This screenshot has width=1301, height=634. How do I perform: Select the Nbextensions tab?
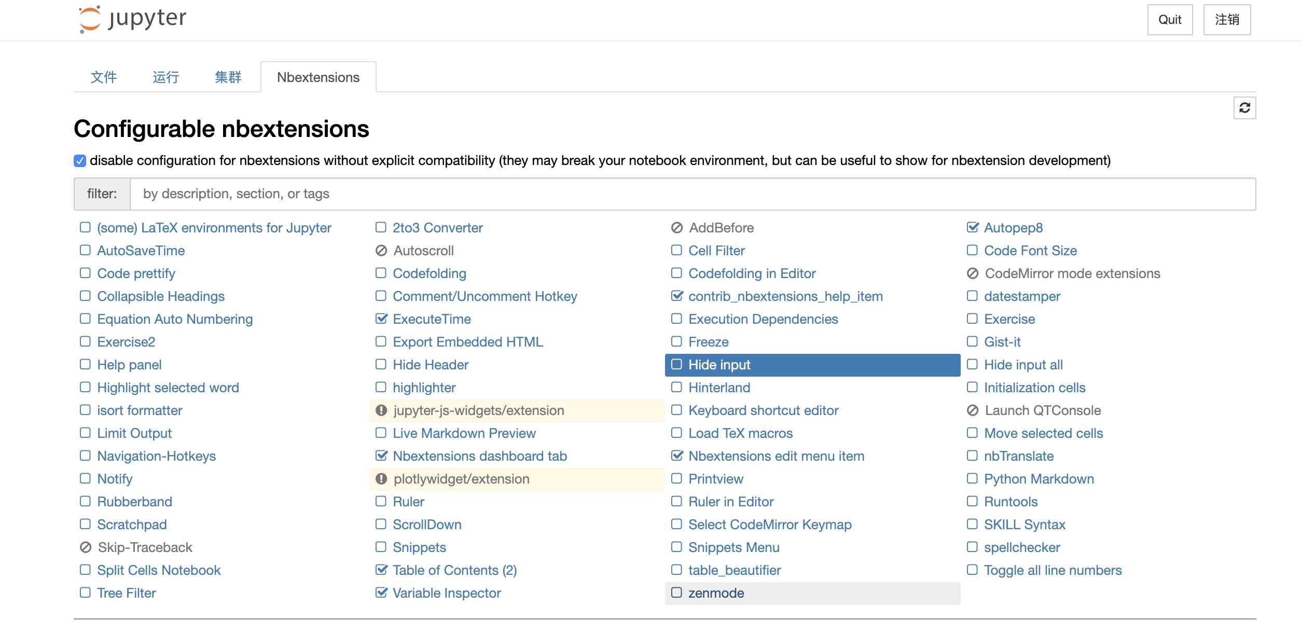[x=318, y=77]
